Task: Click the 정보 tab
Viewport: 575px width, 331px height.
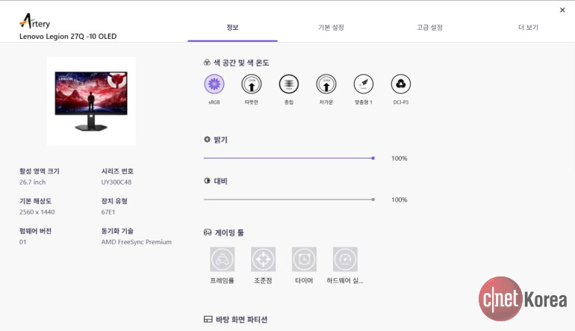Action: click(x=232, y=28)
